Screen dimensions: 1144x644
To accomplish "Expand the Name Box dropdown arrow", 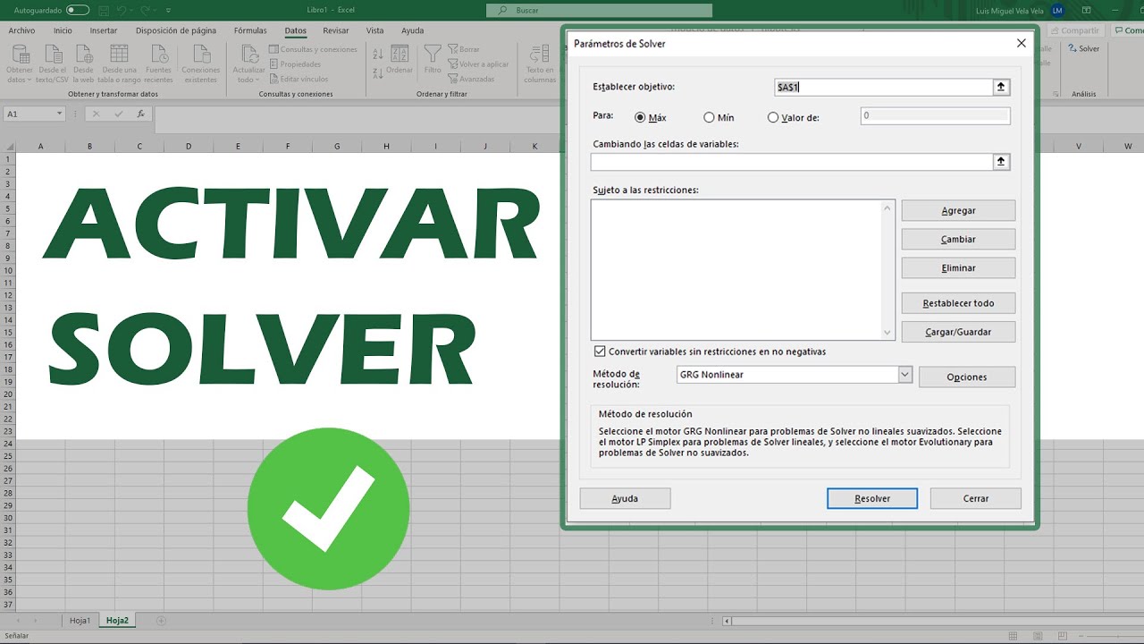I will pos(60,114).
